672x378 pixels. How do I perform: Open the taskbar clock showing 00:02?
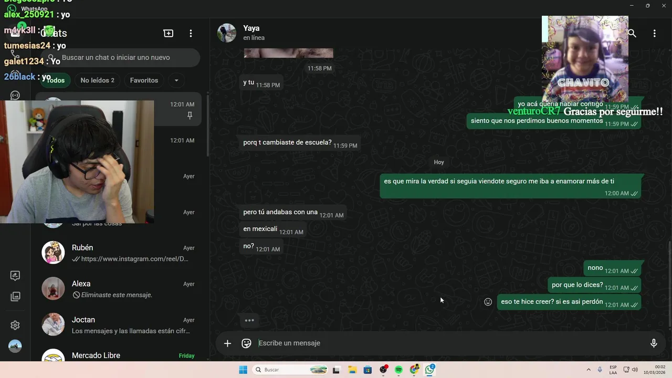[x=655, y=370]
